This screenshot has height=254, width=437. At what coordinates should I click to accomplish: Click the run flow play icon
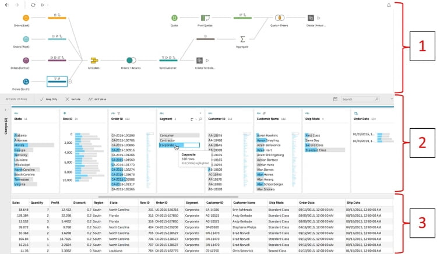43,5
